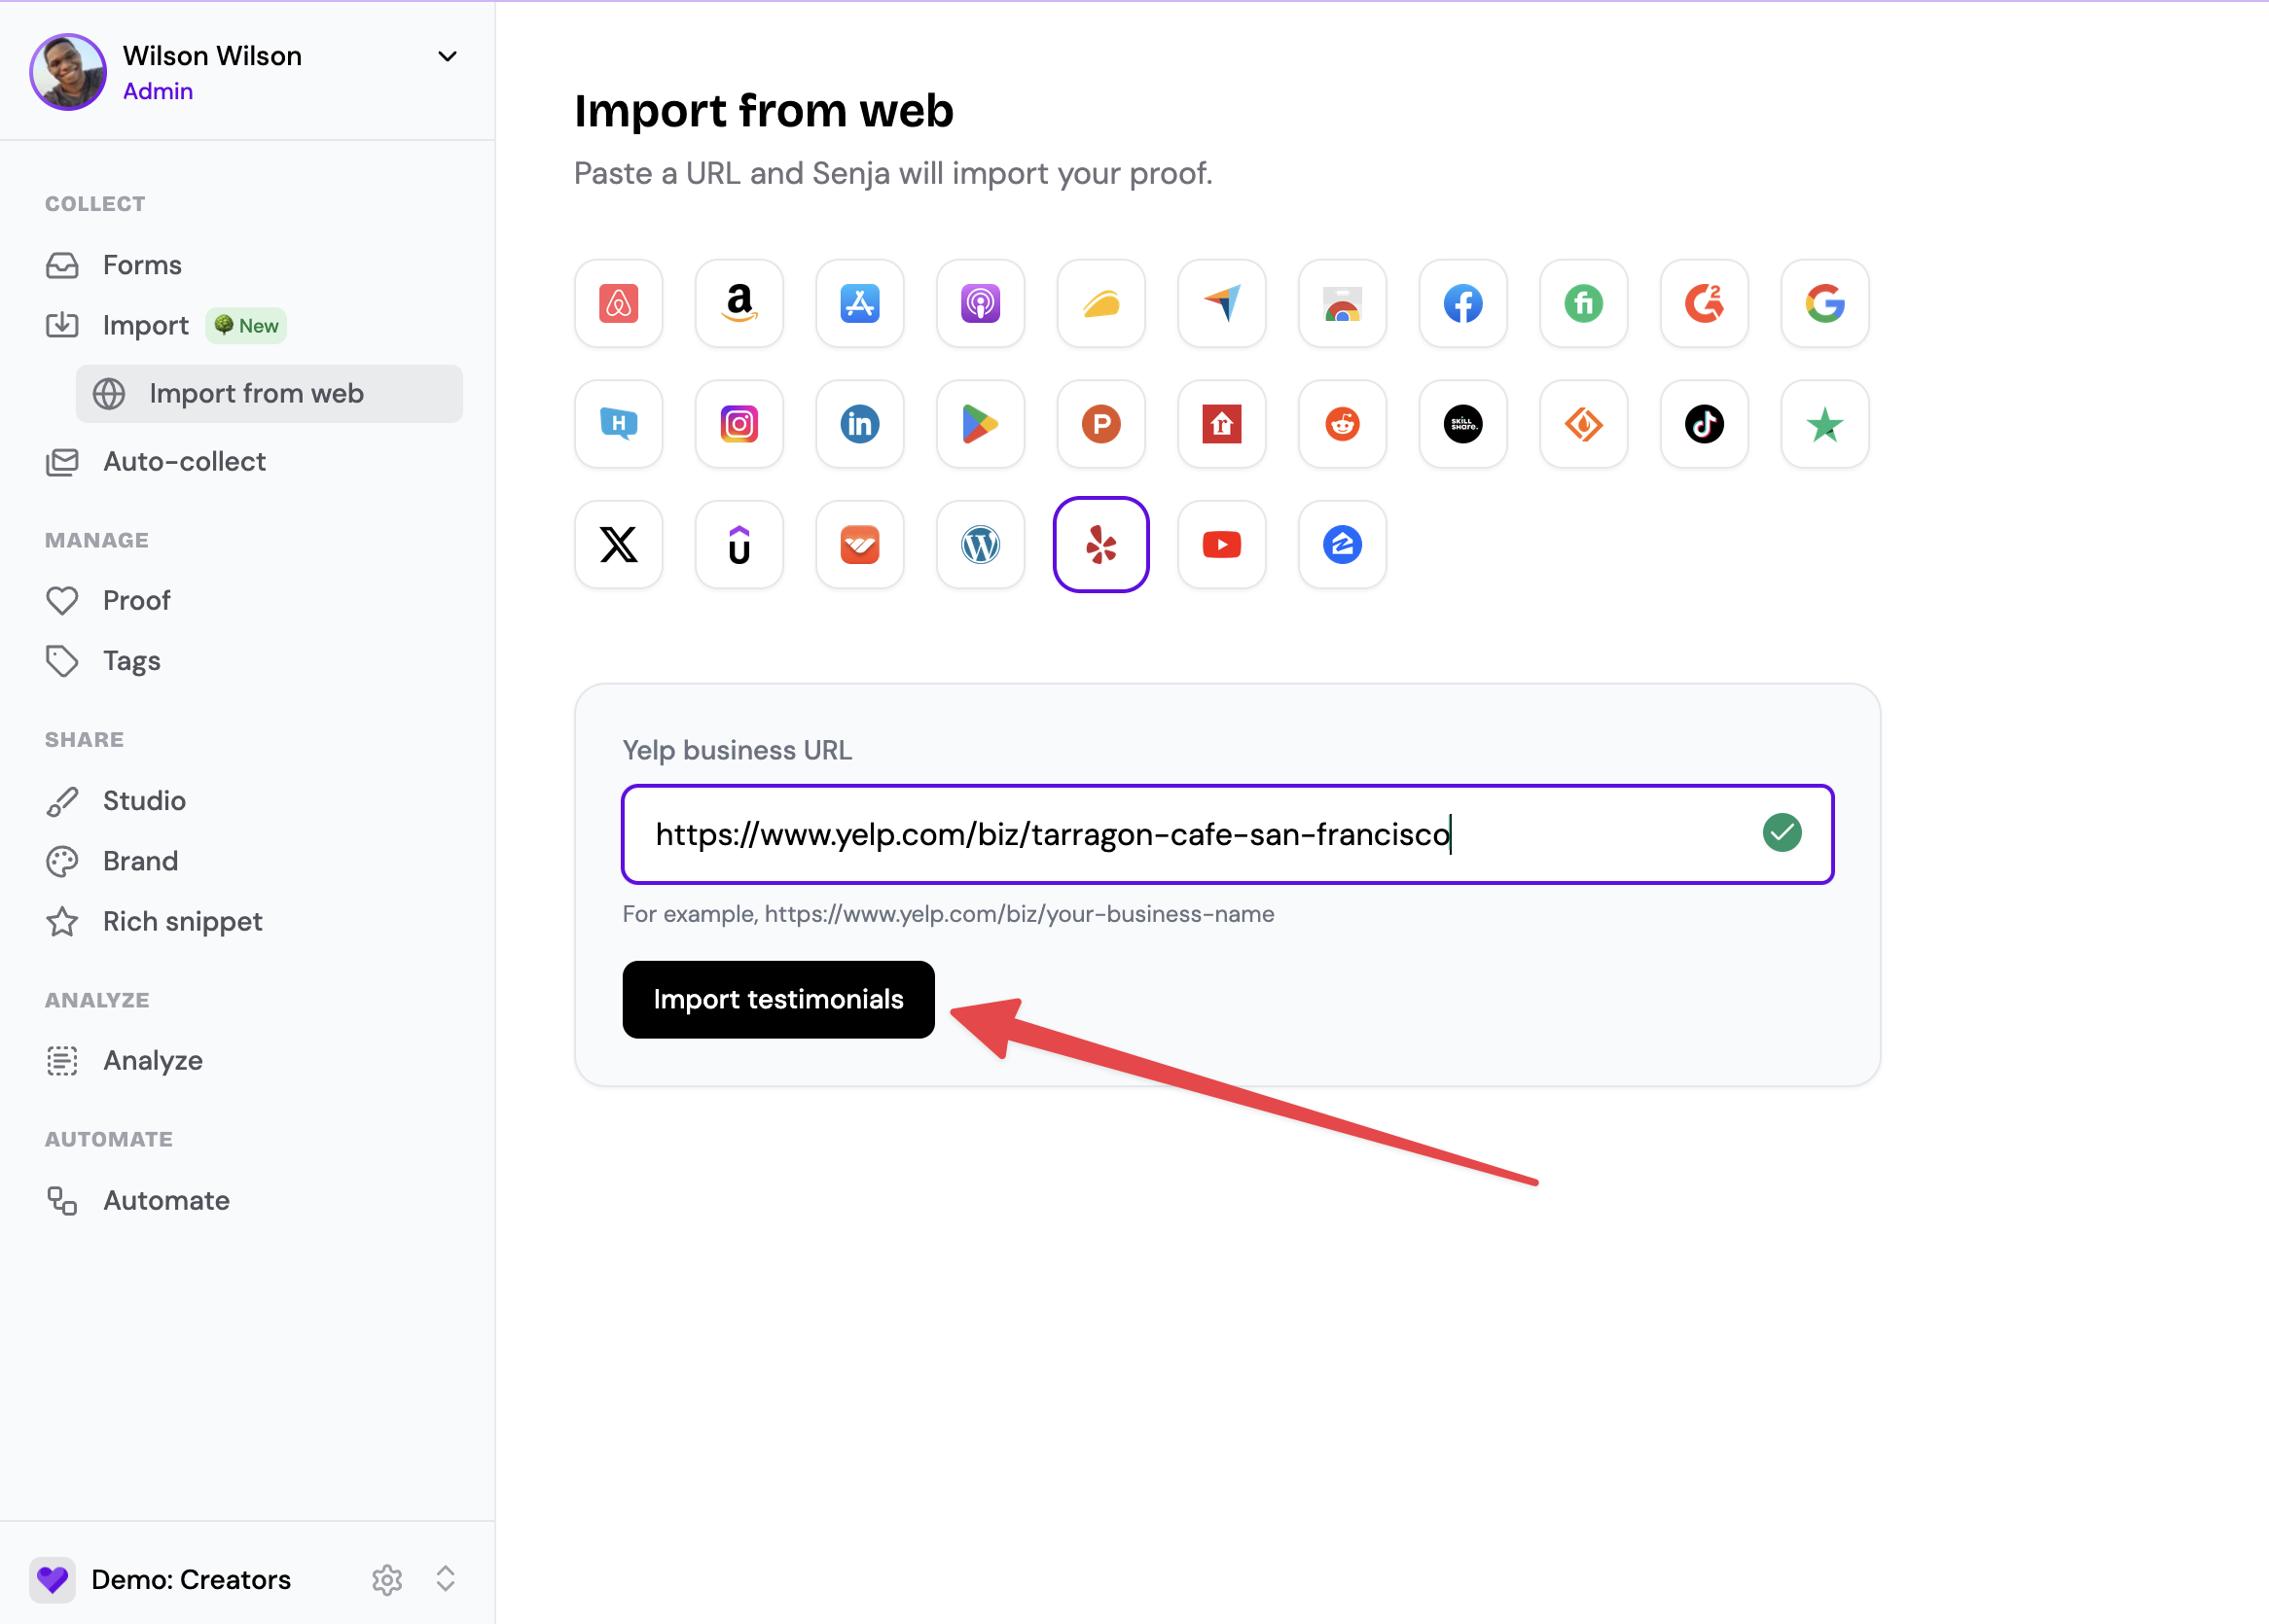Open the Import section in sidebar
This screenshot has width=2269, height=1624.
(146, 325)
